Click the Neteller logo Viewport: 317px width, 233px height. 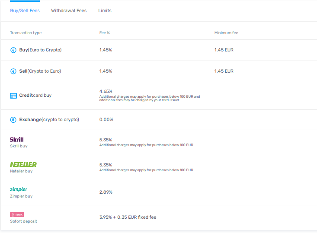pyautogui.click(x=23, y=164)
